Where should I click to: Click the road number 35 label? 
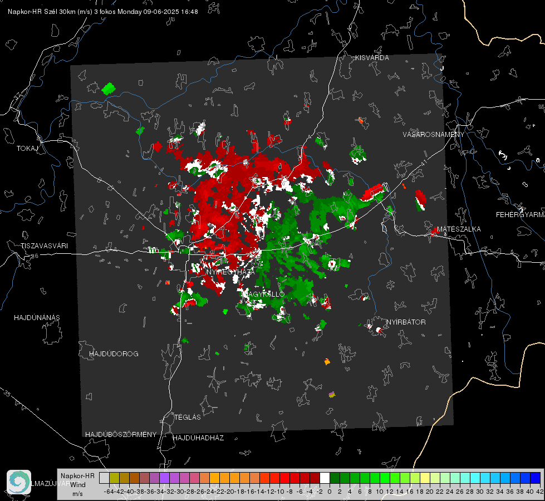coord(7,394)
